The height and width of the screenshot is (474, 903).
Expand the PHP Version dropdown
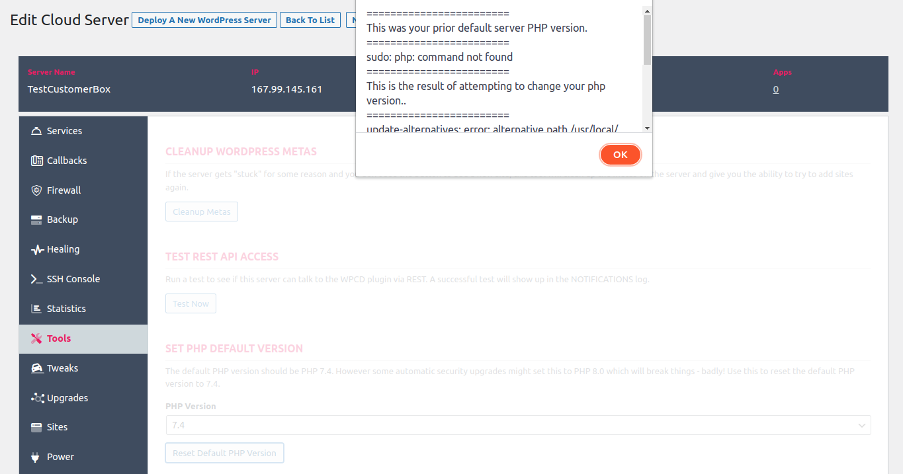518,425
